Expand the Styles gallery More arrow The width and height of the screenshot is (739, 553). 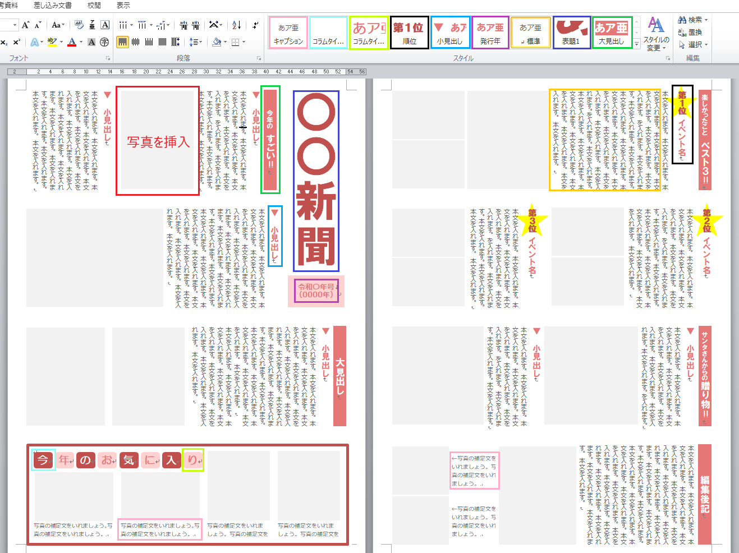coord(637,44)
